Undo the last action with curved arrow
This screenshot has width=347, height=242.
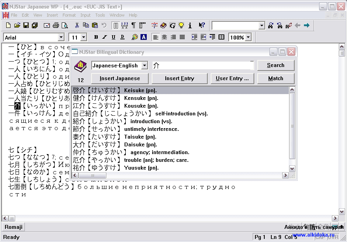(x=104, y=26)
